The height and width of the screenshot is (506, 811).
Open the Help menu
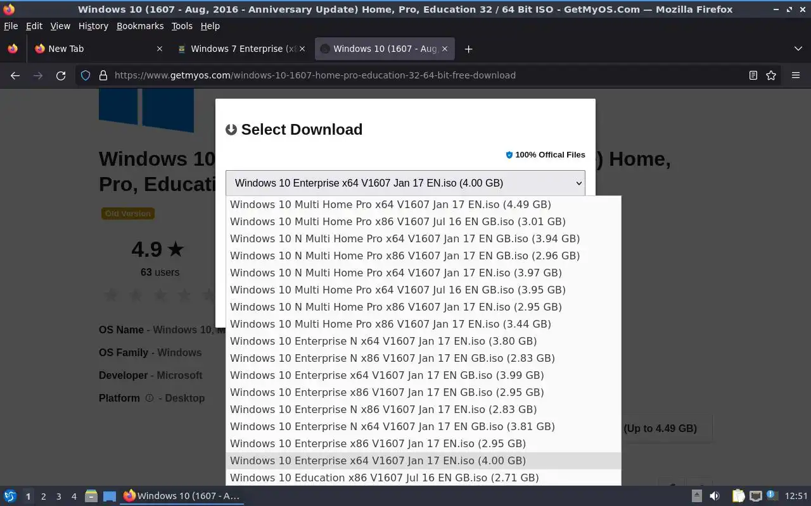coord(210,26)
